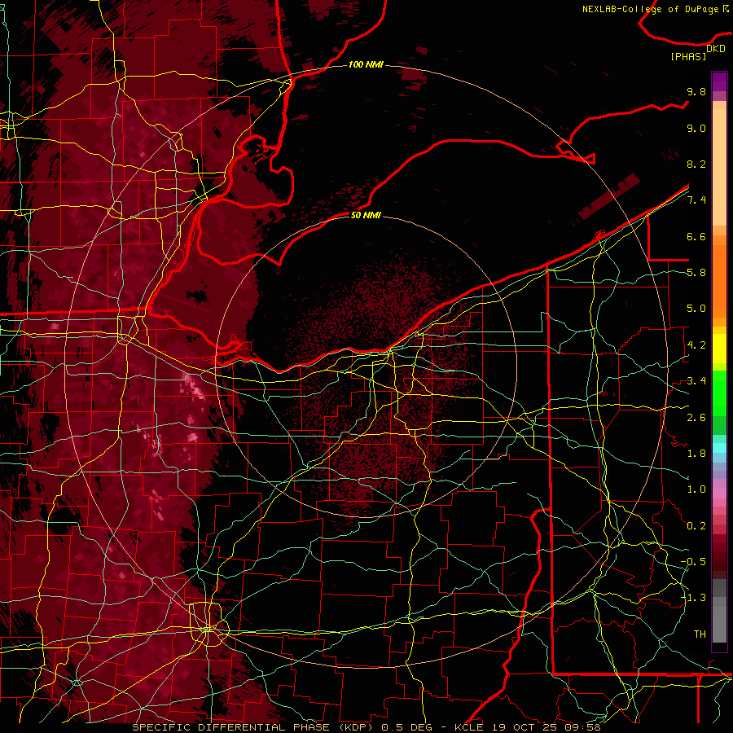The image size is (733, 733).
Task: Click the 0.2 scale value
Action: (x=696, y=526)
